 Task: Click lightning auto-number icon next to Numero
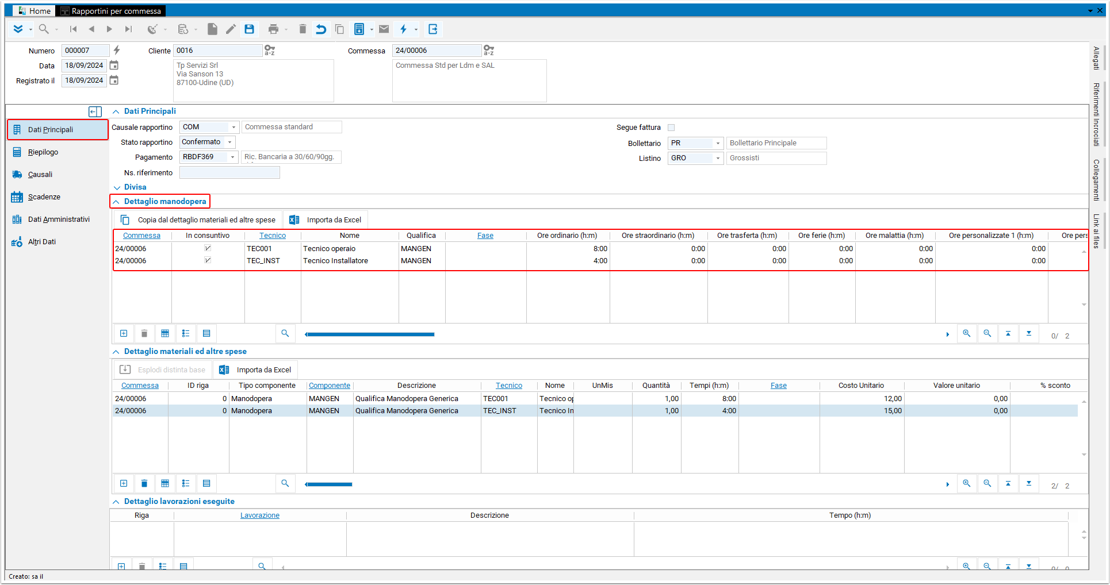117,50
